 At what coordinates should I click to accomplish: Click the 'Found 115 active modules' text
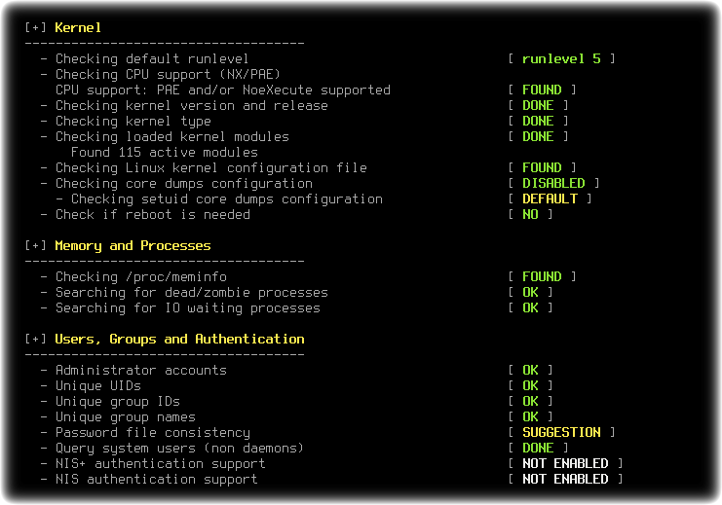165,152
